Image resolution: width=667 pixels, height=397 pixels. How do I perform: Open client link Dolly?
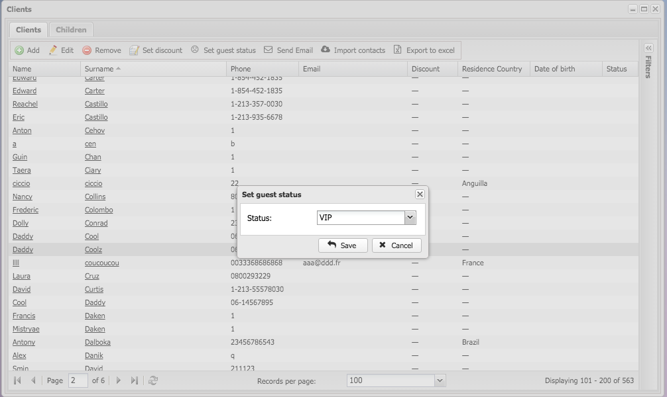[x=21, y=223]
